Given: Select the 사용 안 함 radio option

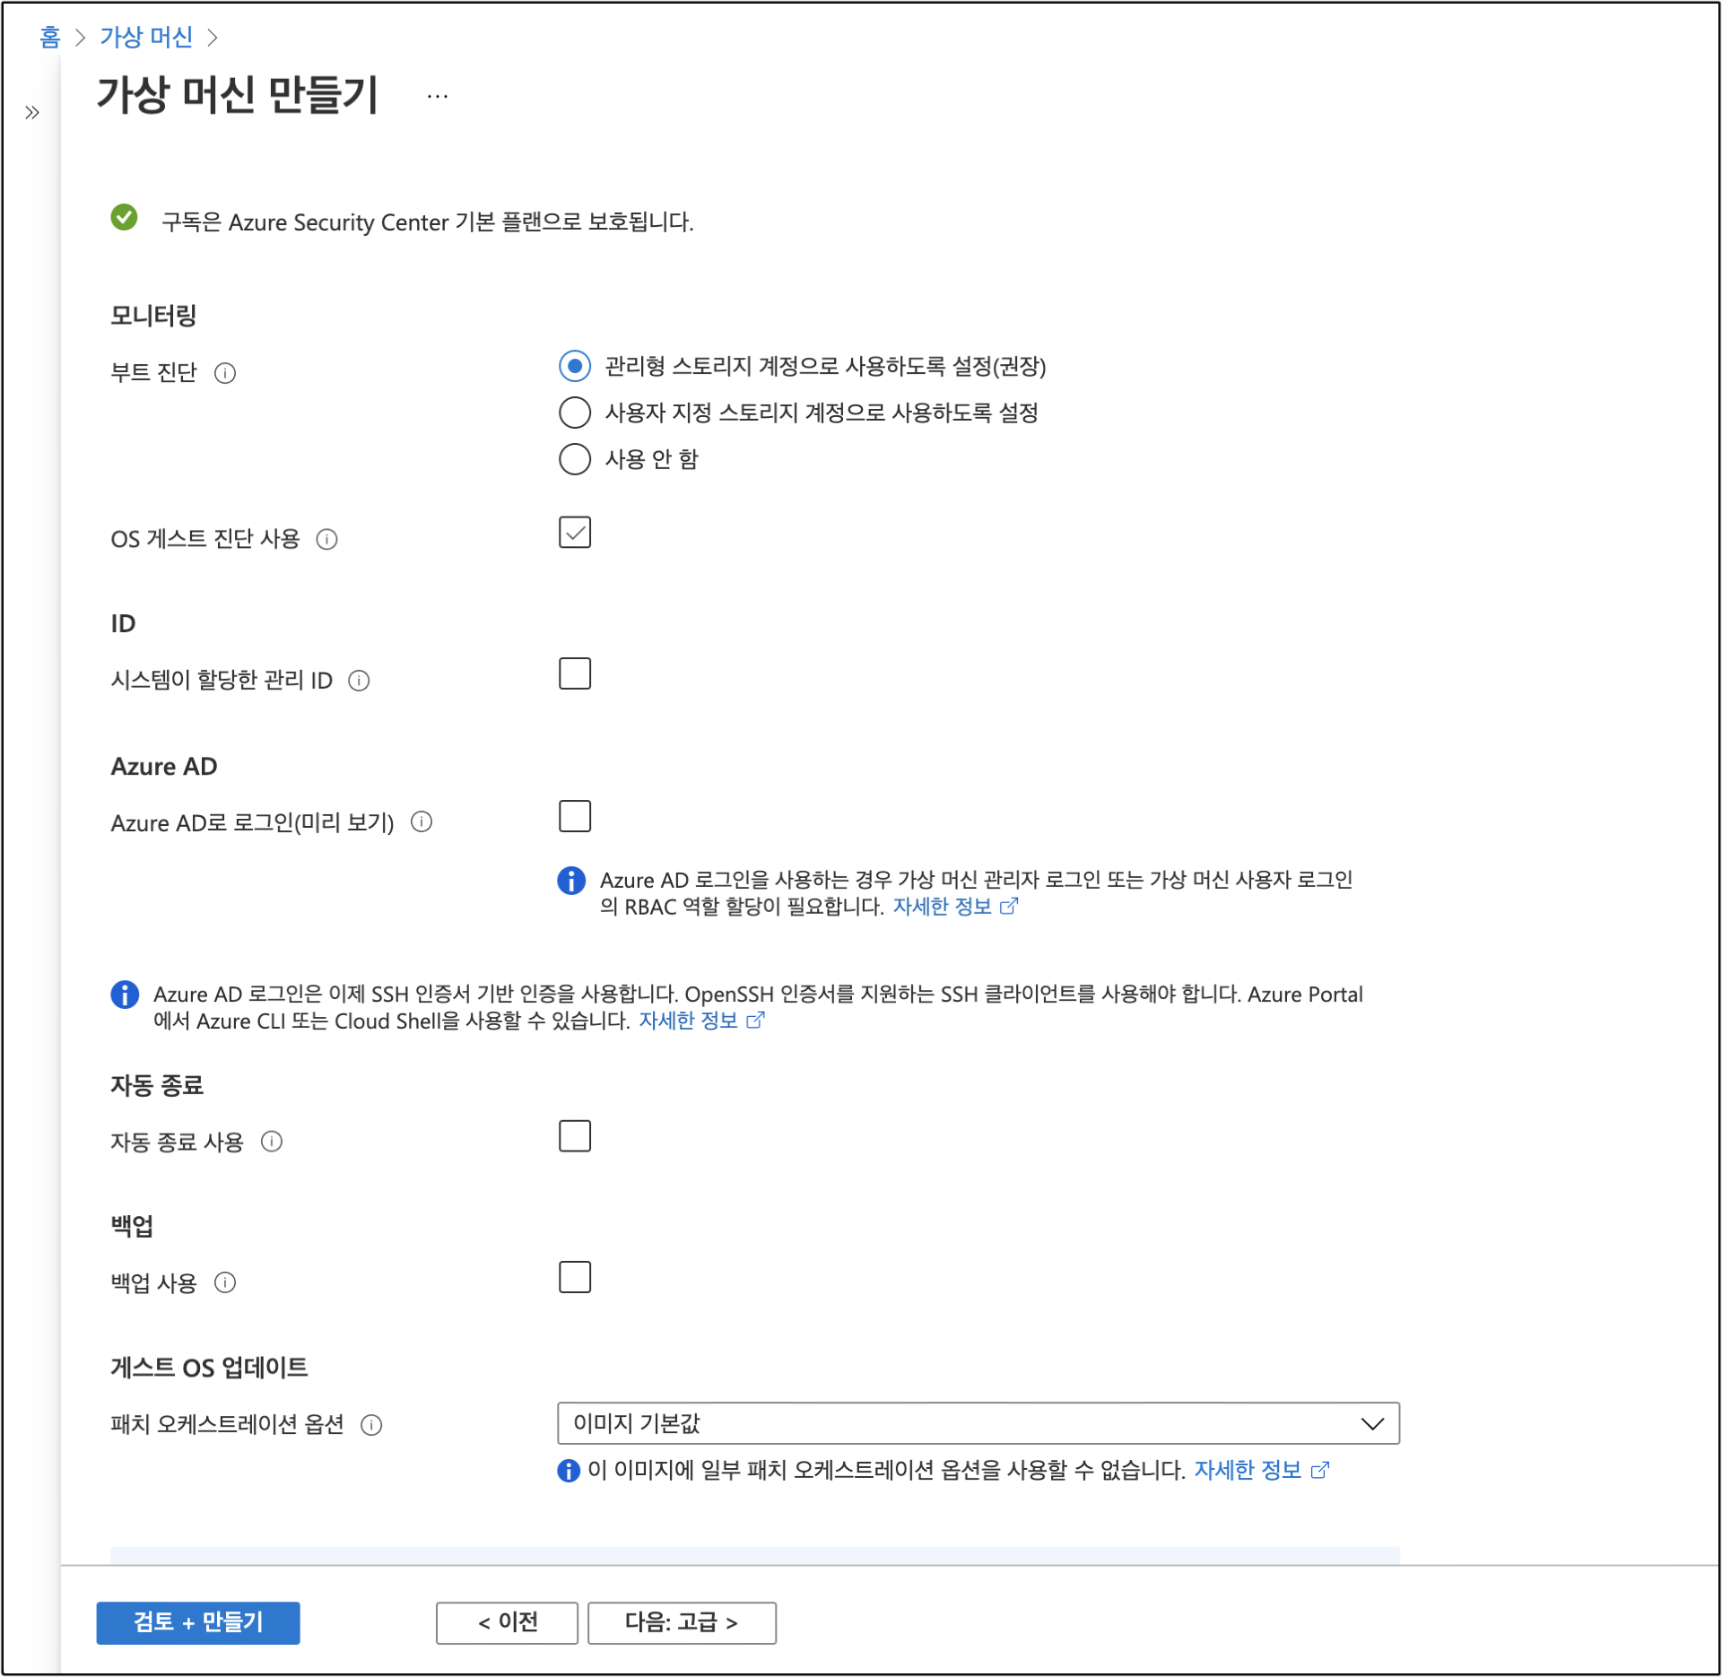Looking at the screenshot, I should pos(575,459).
